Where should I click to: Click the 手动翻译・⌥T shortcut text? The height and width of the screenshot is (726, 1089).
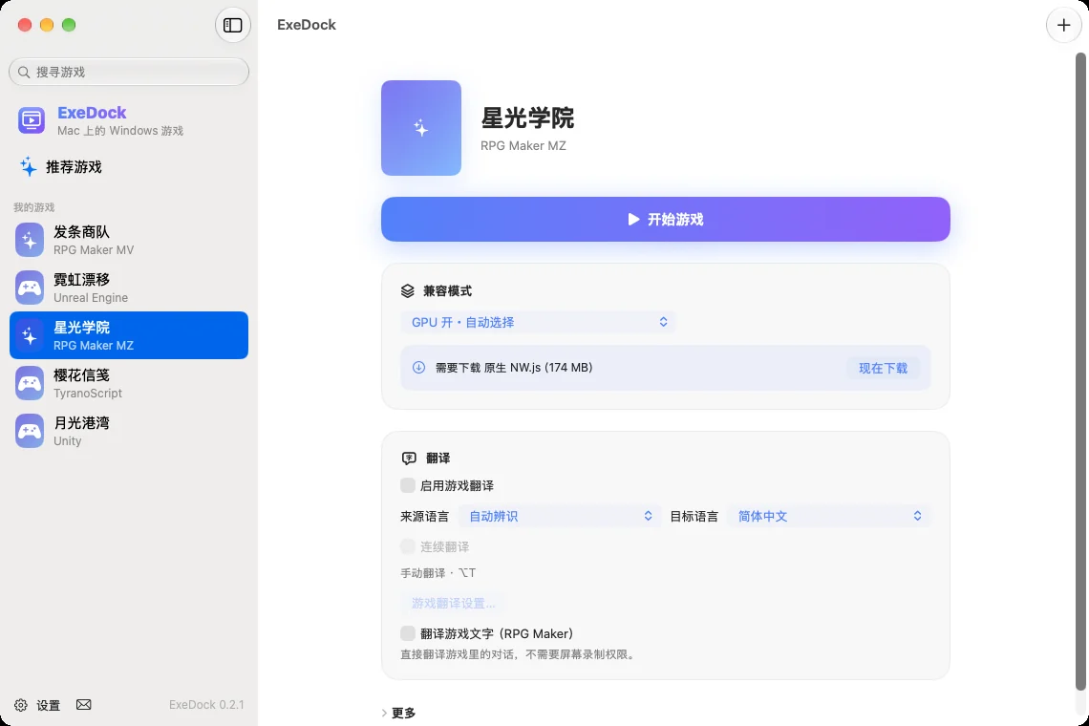[438, 573]
